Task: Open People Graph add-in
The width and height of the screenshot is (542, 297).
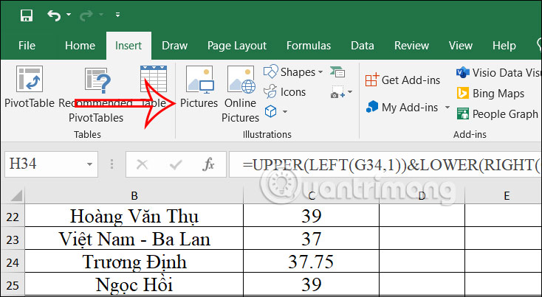Action: point(497,113)
